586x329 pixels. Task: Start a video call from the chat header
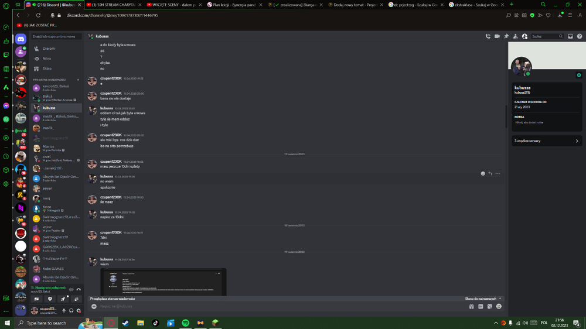click(x=497, y=36)
